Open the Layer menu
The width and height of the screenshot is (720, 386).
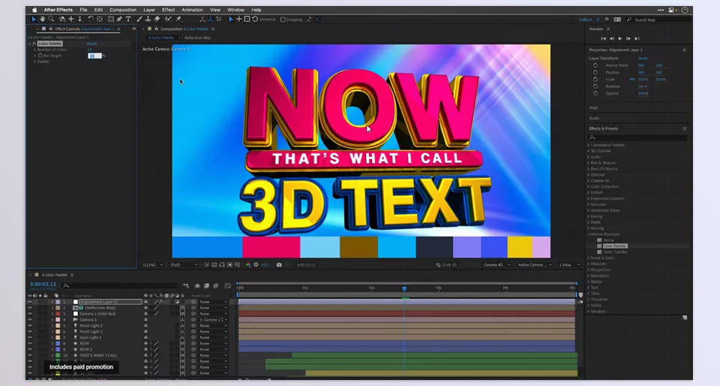coord(149,10)
